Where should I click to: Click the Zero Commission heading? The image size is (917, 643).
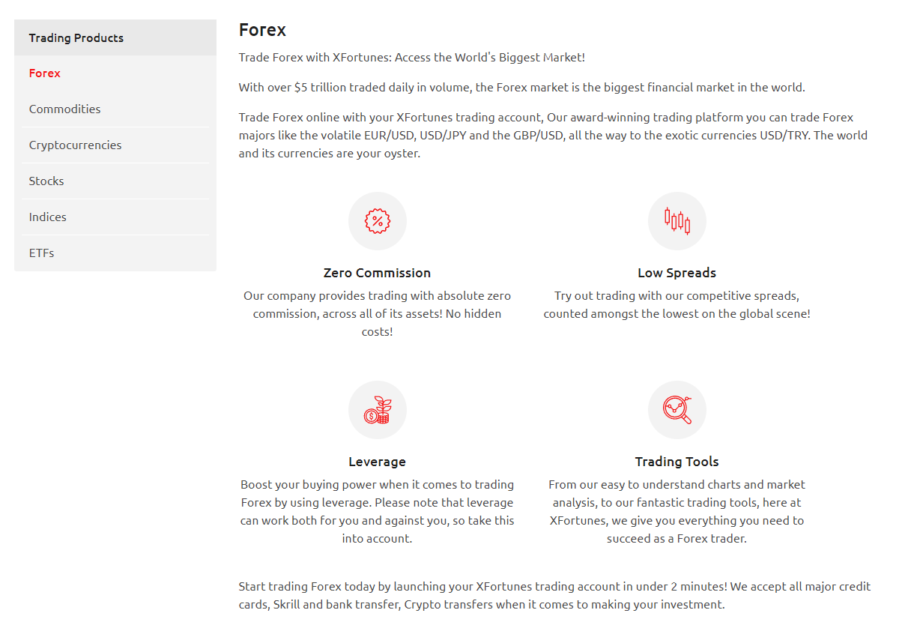378,273
